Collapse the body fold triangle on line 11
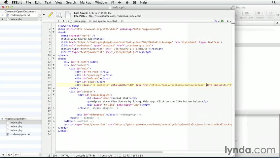Viewport: 280px width, 158px height. pos(53,58)
